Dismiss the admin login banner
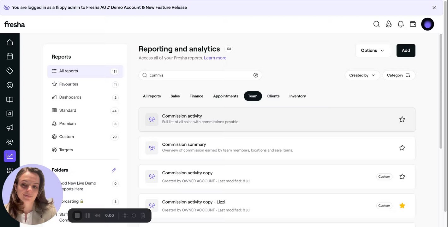Screen dimensions: 448x227 434,8
